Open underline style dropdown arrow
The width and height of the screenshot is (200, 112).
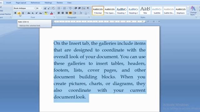pos(26,13)
